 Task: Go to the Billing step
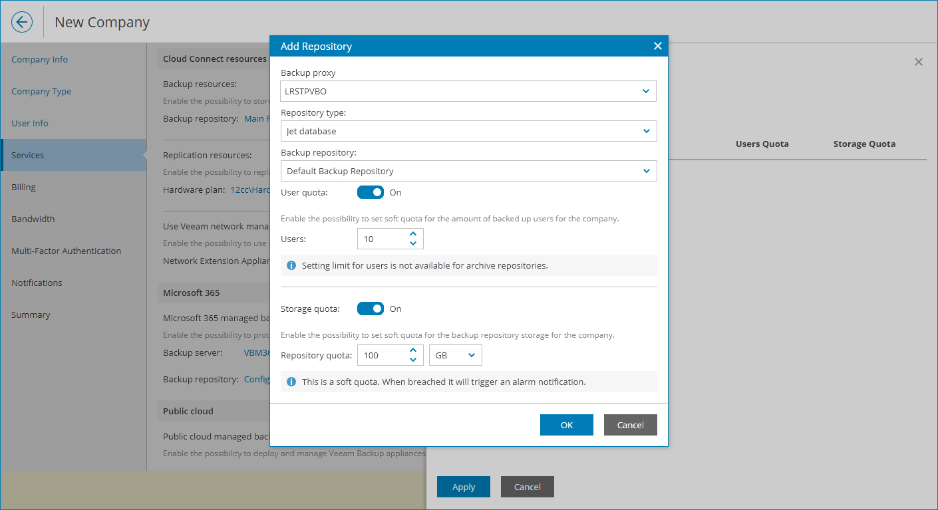coord(23,187)
